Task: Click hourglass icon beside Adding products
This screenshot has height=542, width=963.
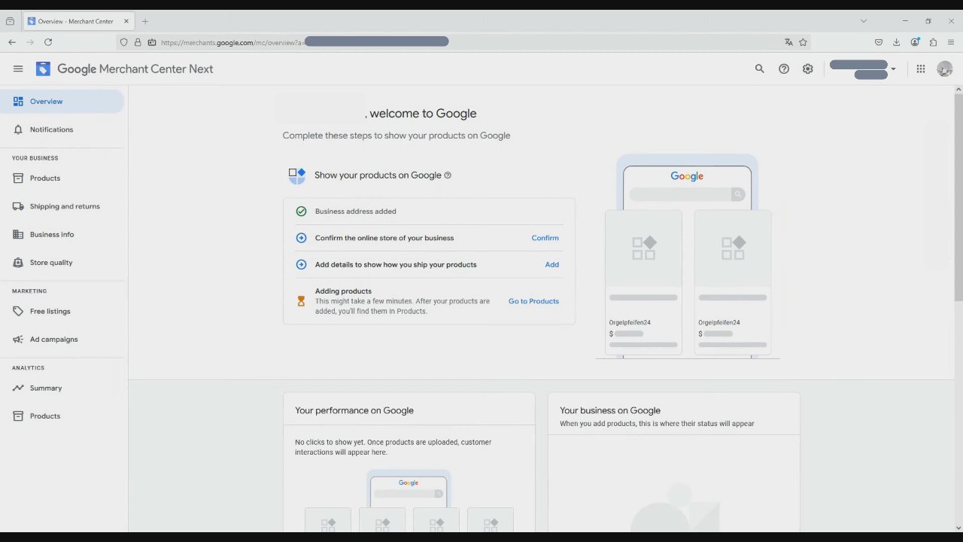Action: coord(301,301)
